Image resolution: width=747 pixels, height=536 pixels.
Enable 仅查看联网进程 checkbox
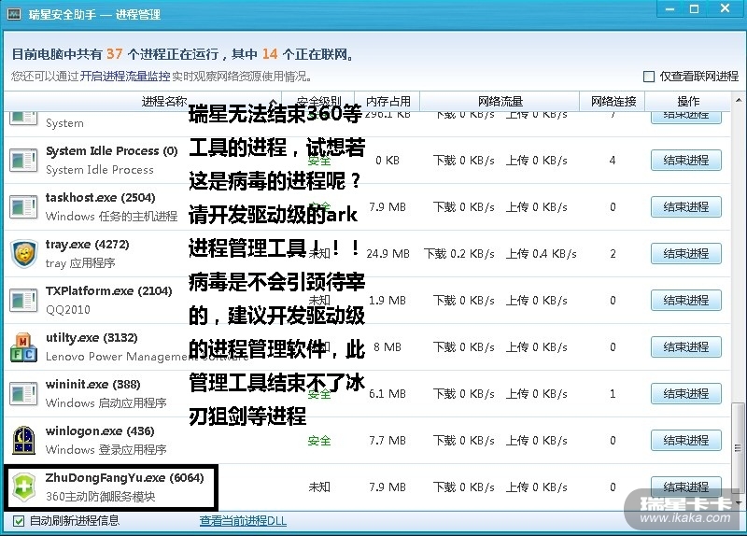[649, 77]
